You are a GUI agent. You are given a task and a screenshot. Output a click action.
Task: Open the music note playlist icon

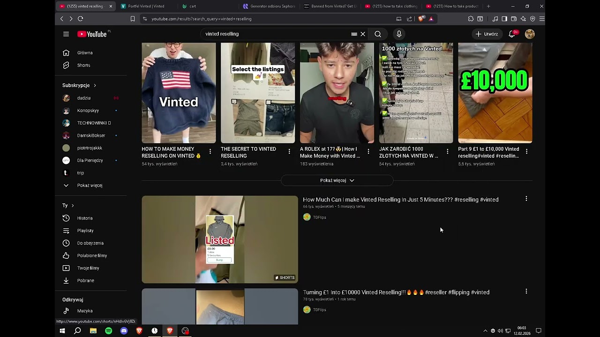[x=495, y=19]
